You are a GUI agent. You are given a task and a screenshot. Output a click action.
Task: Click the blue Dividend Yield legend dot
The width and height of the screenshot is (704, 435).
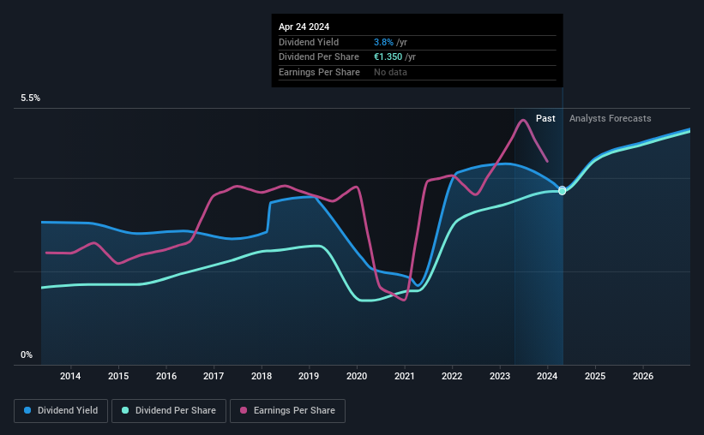[27, 410]
